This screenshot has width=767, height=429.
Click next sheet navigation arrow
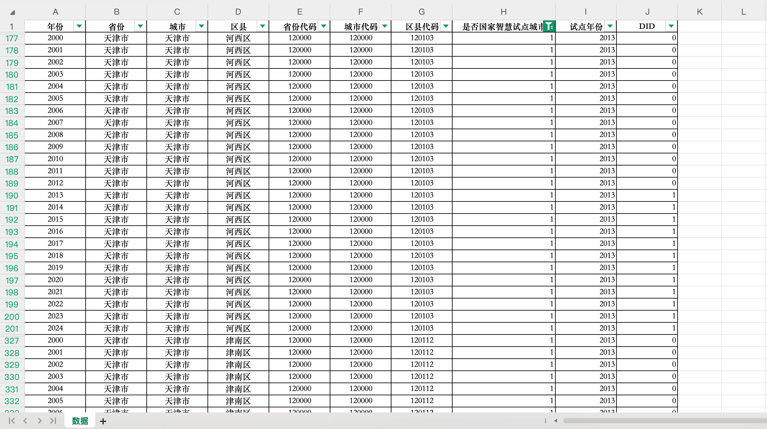pos(39,421)
